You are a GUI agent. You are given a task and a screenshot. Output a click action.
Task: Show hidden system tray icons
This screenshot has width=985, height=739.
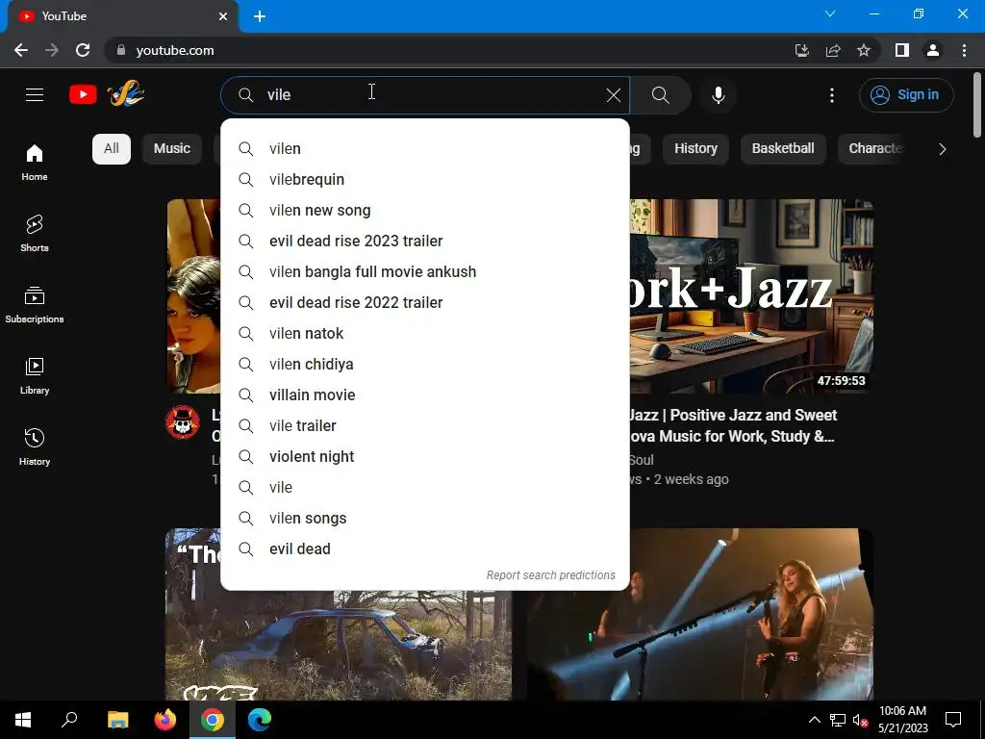pos(814,720)
